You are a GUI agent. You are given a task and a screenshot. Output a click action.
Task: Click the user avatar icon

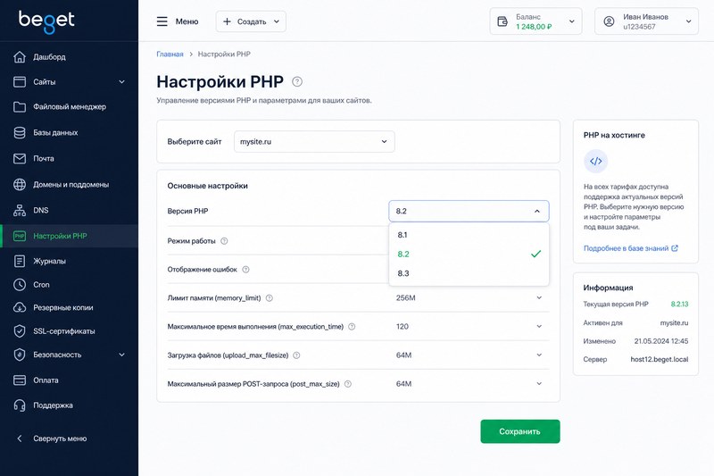click(609, 21)
